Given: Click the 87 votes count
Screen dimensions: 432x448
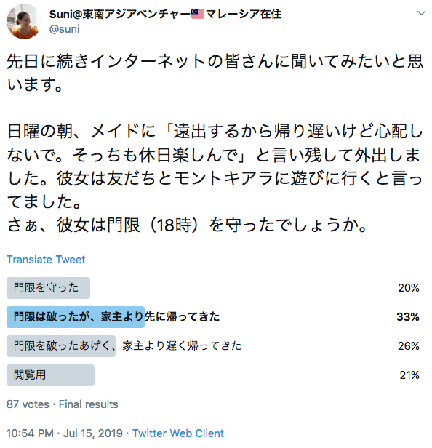Looking at the screenshot, I should coord(28,404).
